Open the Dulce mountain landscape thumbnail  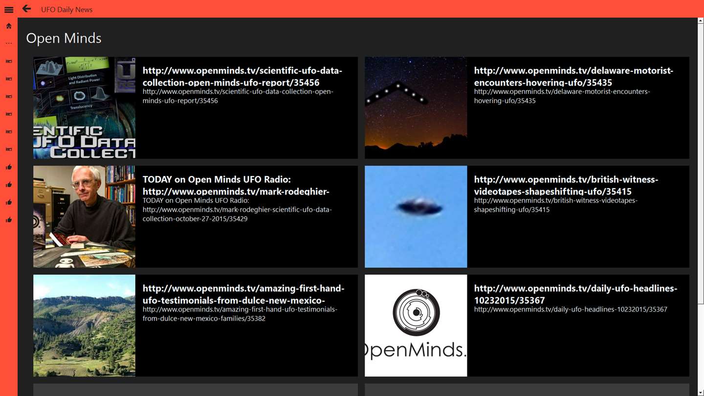84,326
